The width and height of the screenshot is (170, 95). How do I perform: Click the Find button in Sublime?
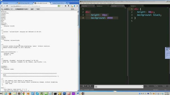coord(148,86)
